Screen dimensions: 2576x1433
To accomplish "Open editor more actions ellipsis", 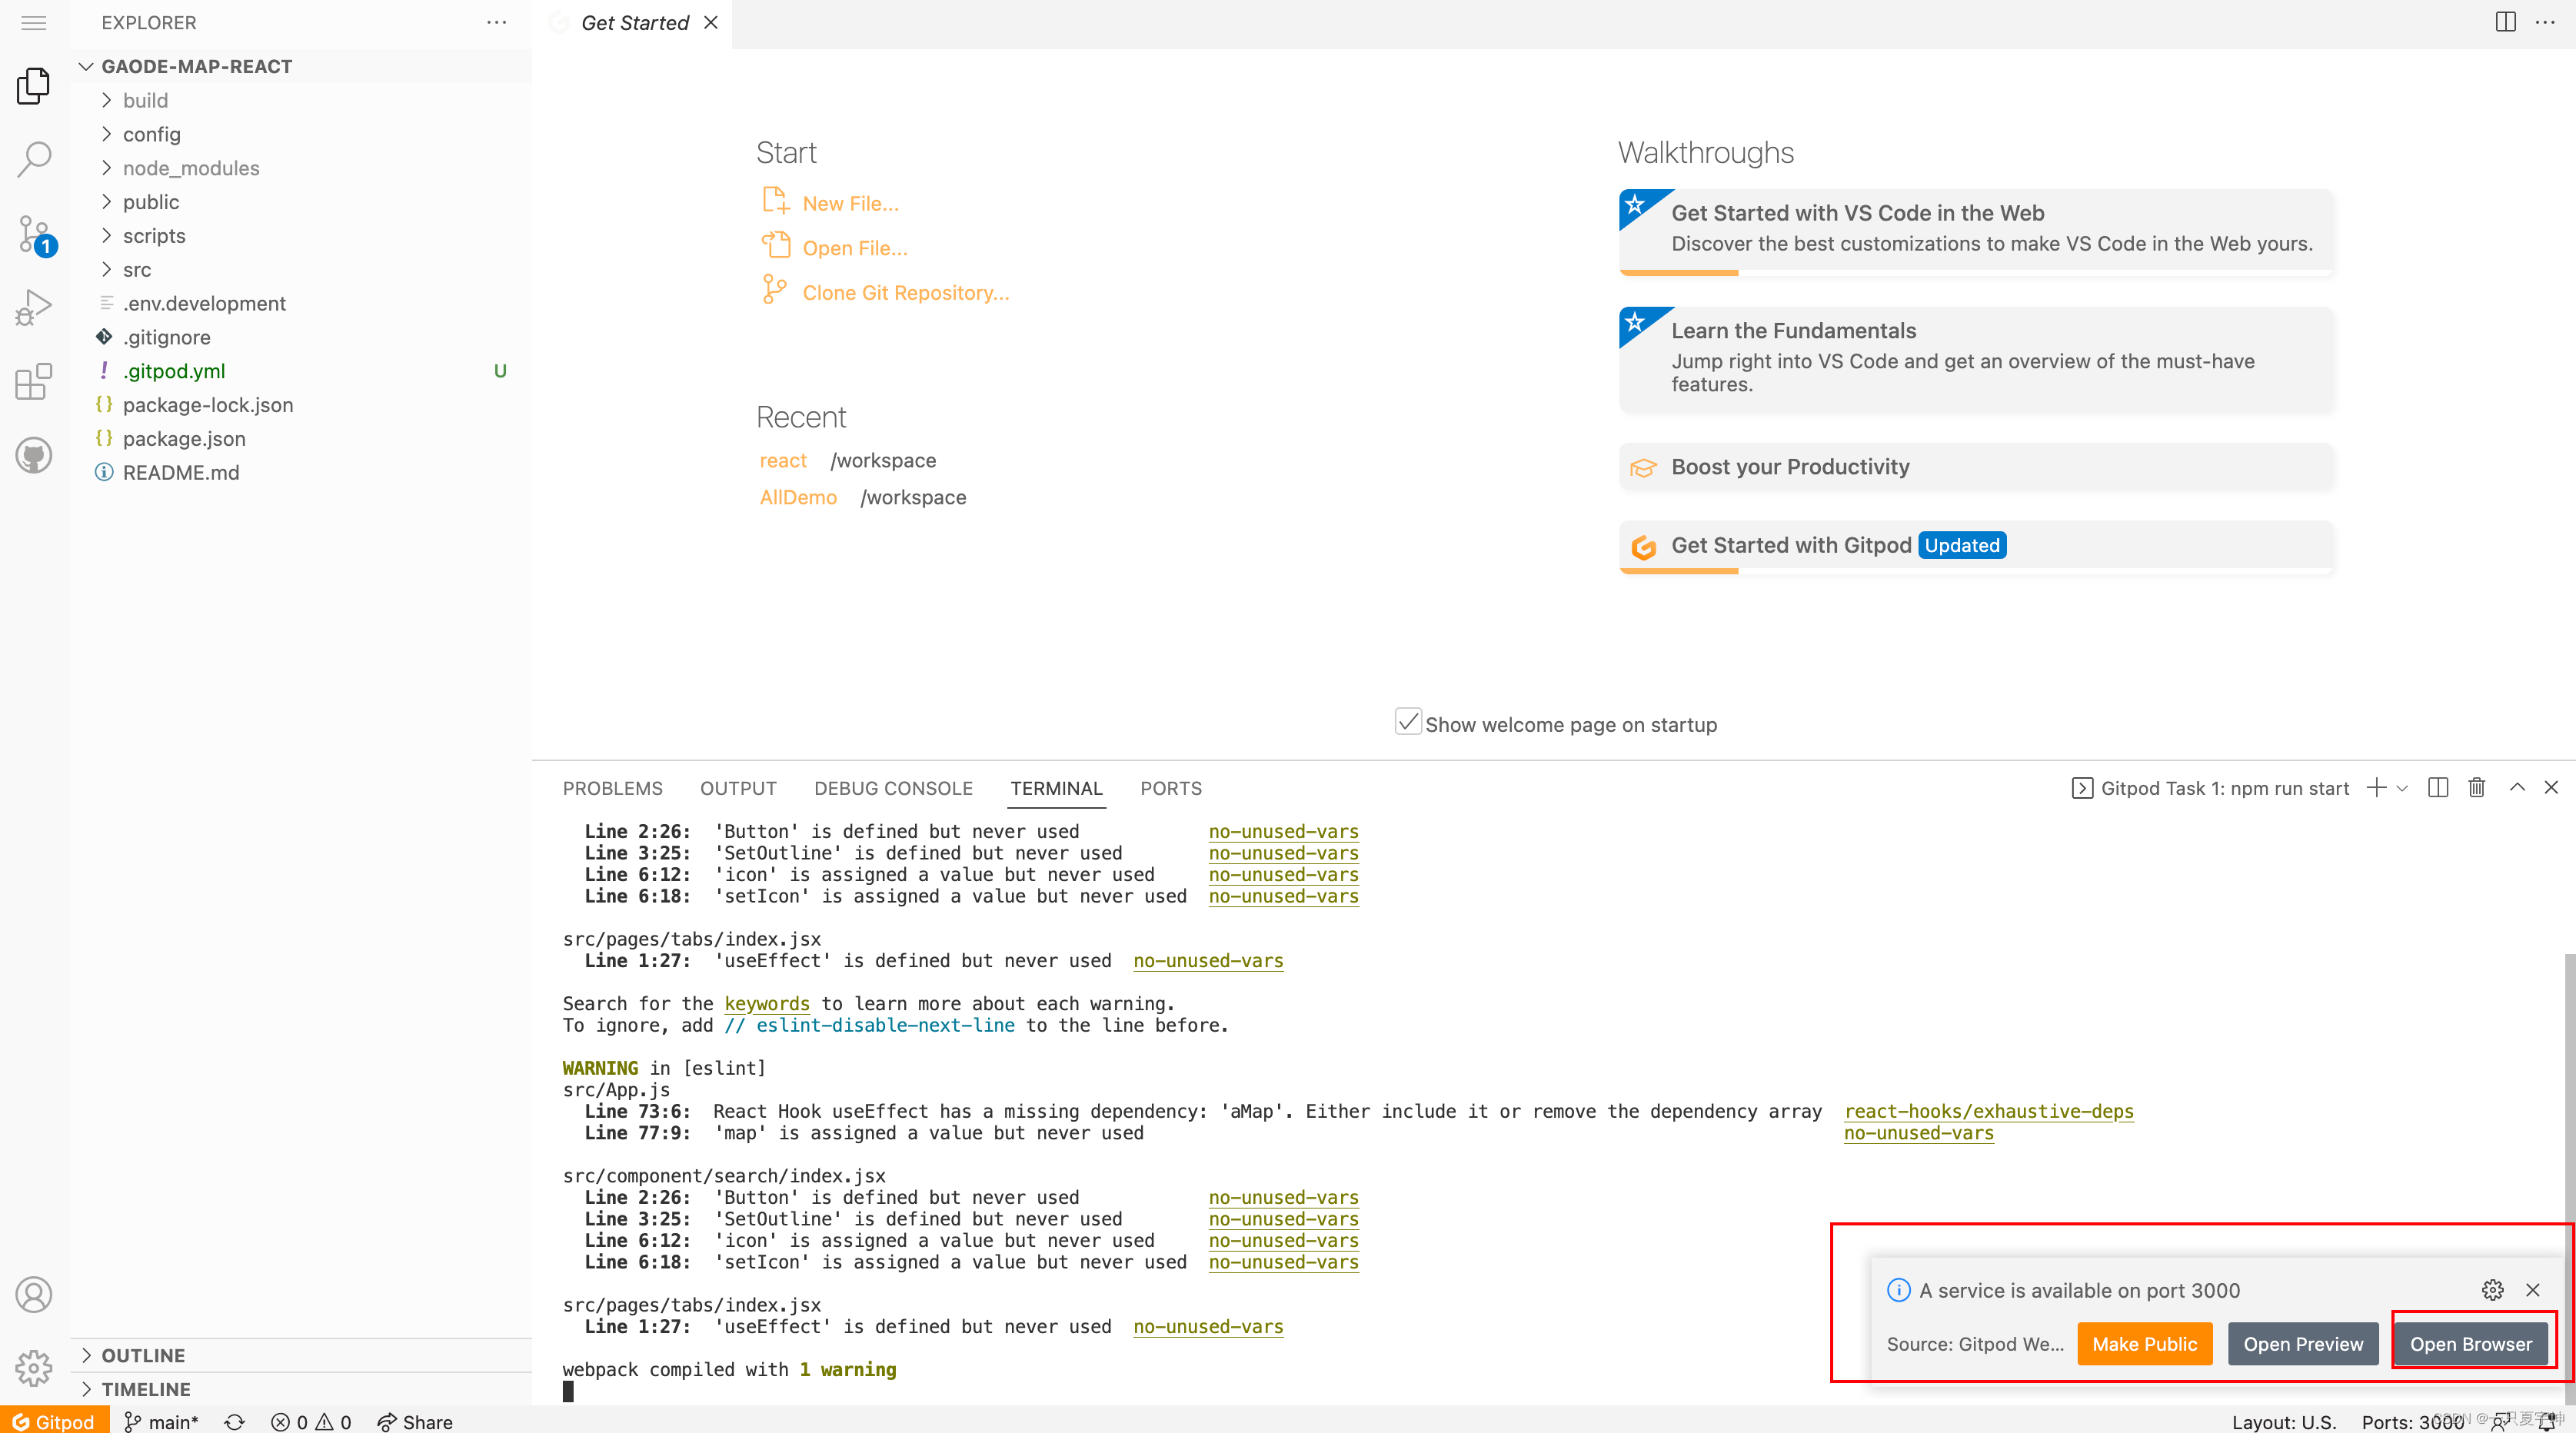I will click(2544, 22).
